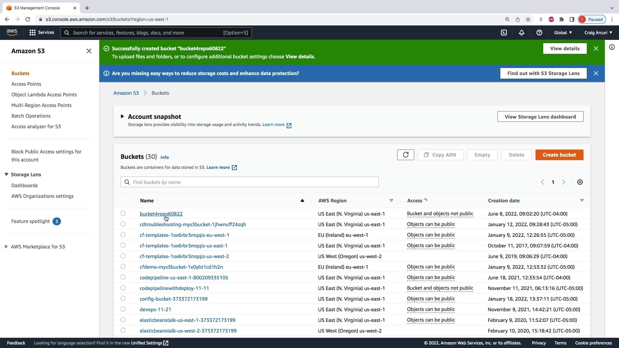Expand the Account snapshot section
Image resolution: width=619 pixels, height=348 pixels.
[122, 117]
